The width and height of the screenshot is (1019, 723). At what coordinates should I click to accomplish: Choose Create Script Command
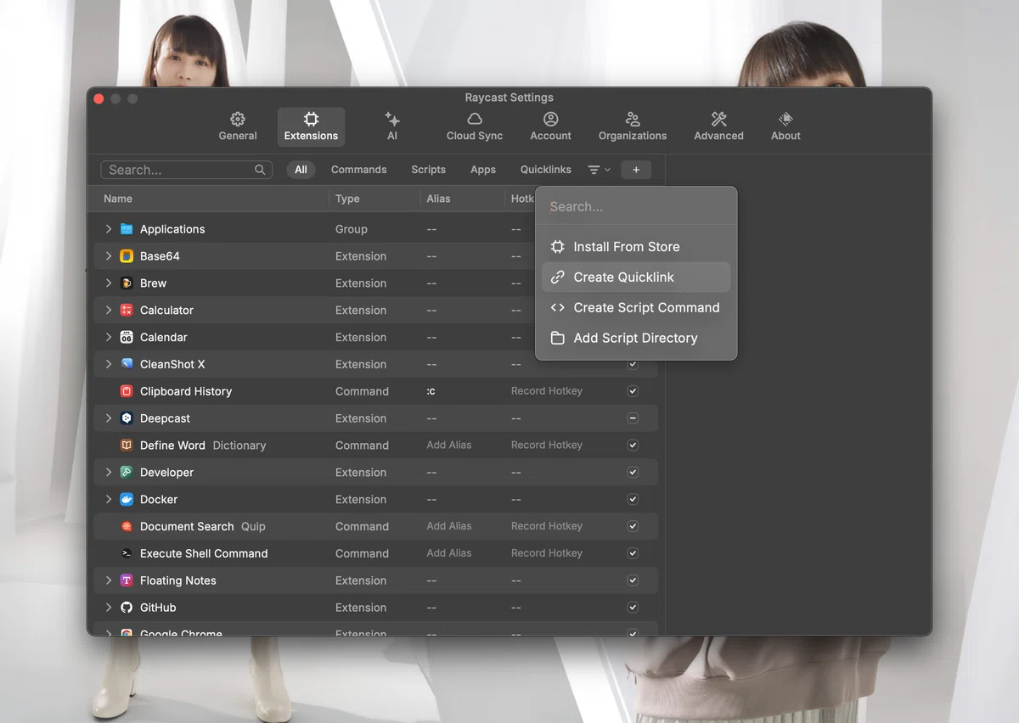(x=636, y=308)
